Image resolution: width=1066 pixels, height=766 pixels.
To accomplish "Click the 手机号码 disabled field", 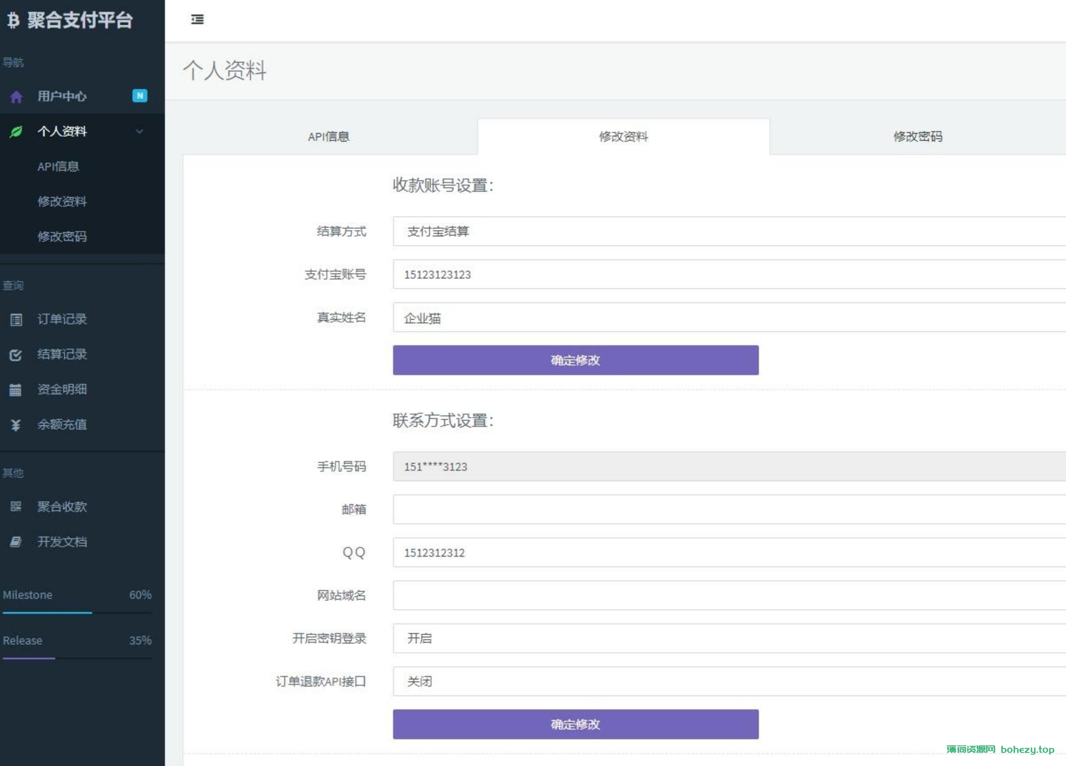I will [x=729, y=467].
